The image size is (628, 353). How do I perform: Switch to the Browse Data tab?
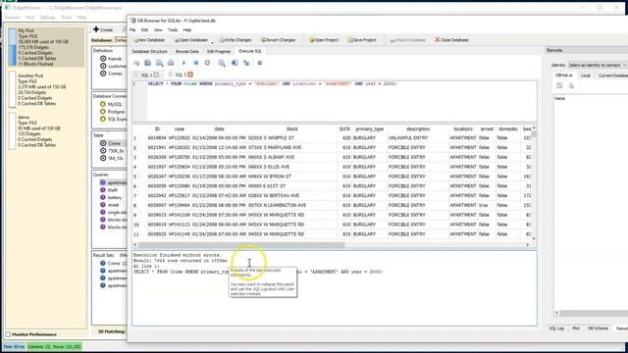(x=187, y=52)
